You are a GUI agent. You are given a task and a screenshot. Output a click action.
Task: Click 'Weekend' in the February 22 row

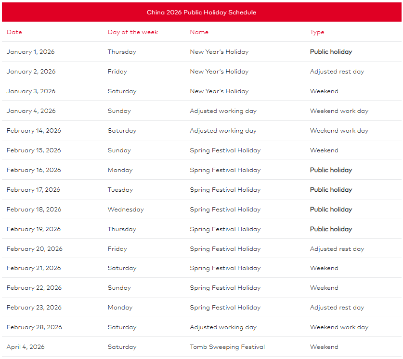[x=324, y=288]
